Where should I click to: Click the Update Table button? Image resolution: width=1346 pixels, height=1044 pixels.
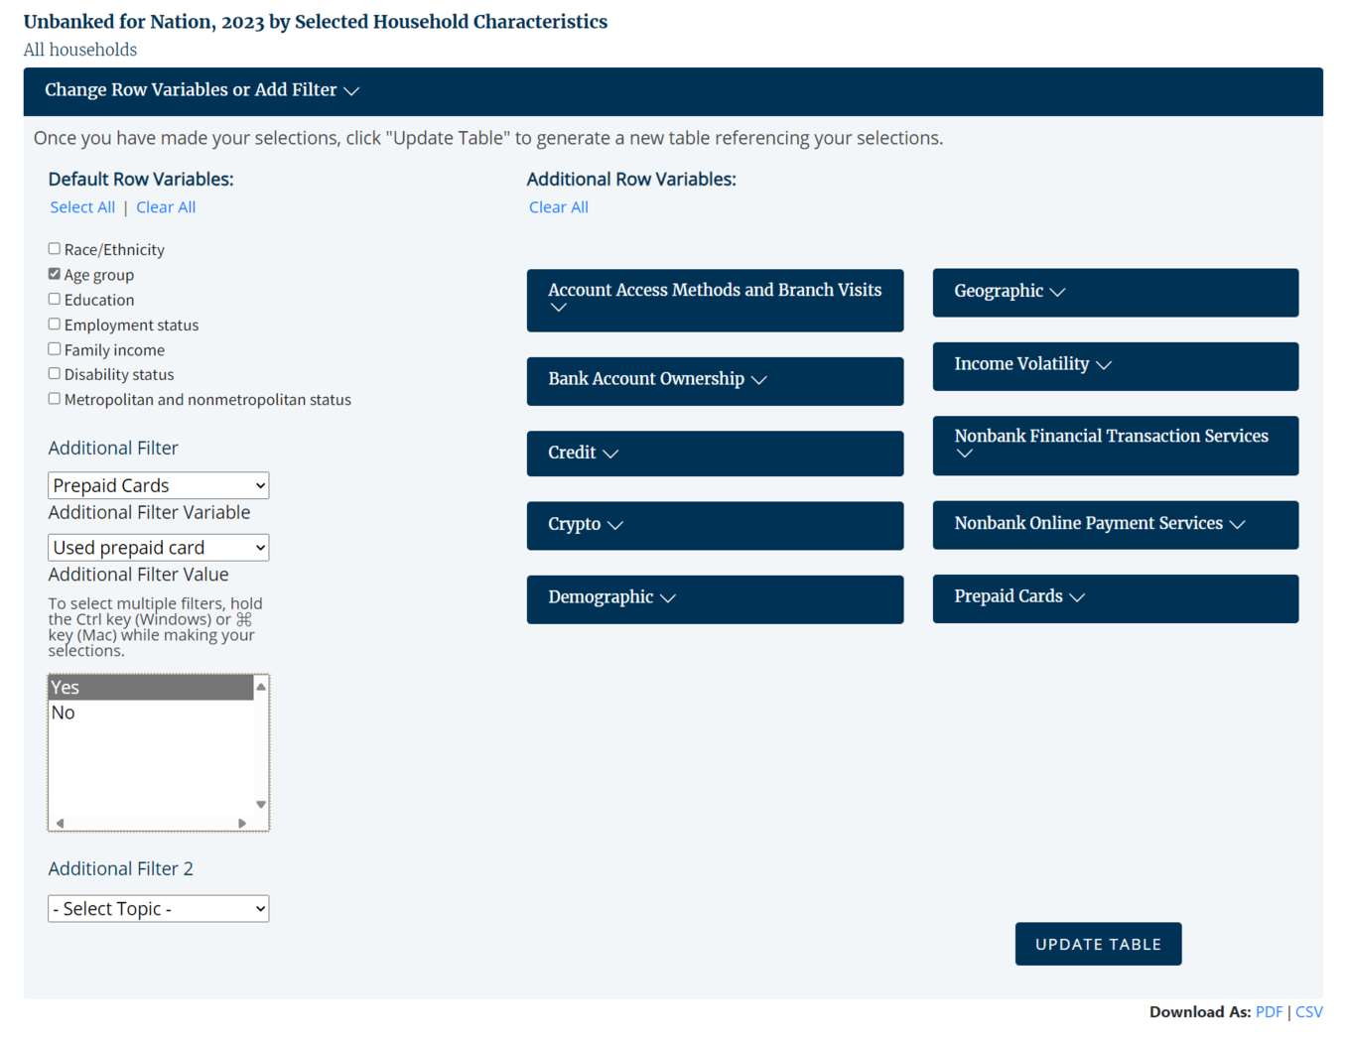click(x=1098, y=944)
